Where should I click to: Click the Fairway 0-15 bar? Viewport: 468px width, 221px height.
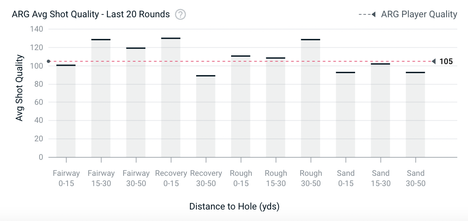66,111
